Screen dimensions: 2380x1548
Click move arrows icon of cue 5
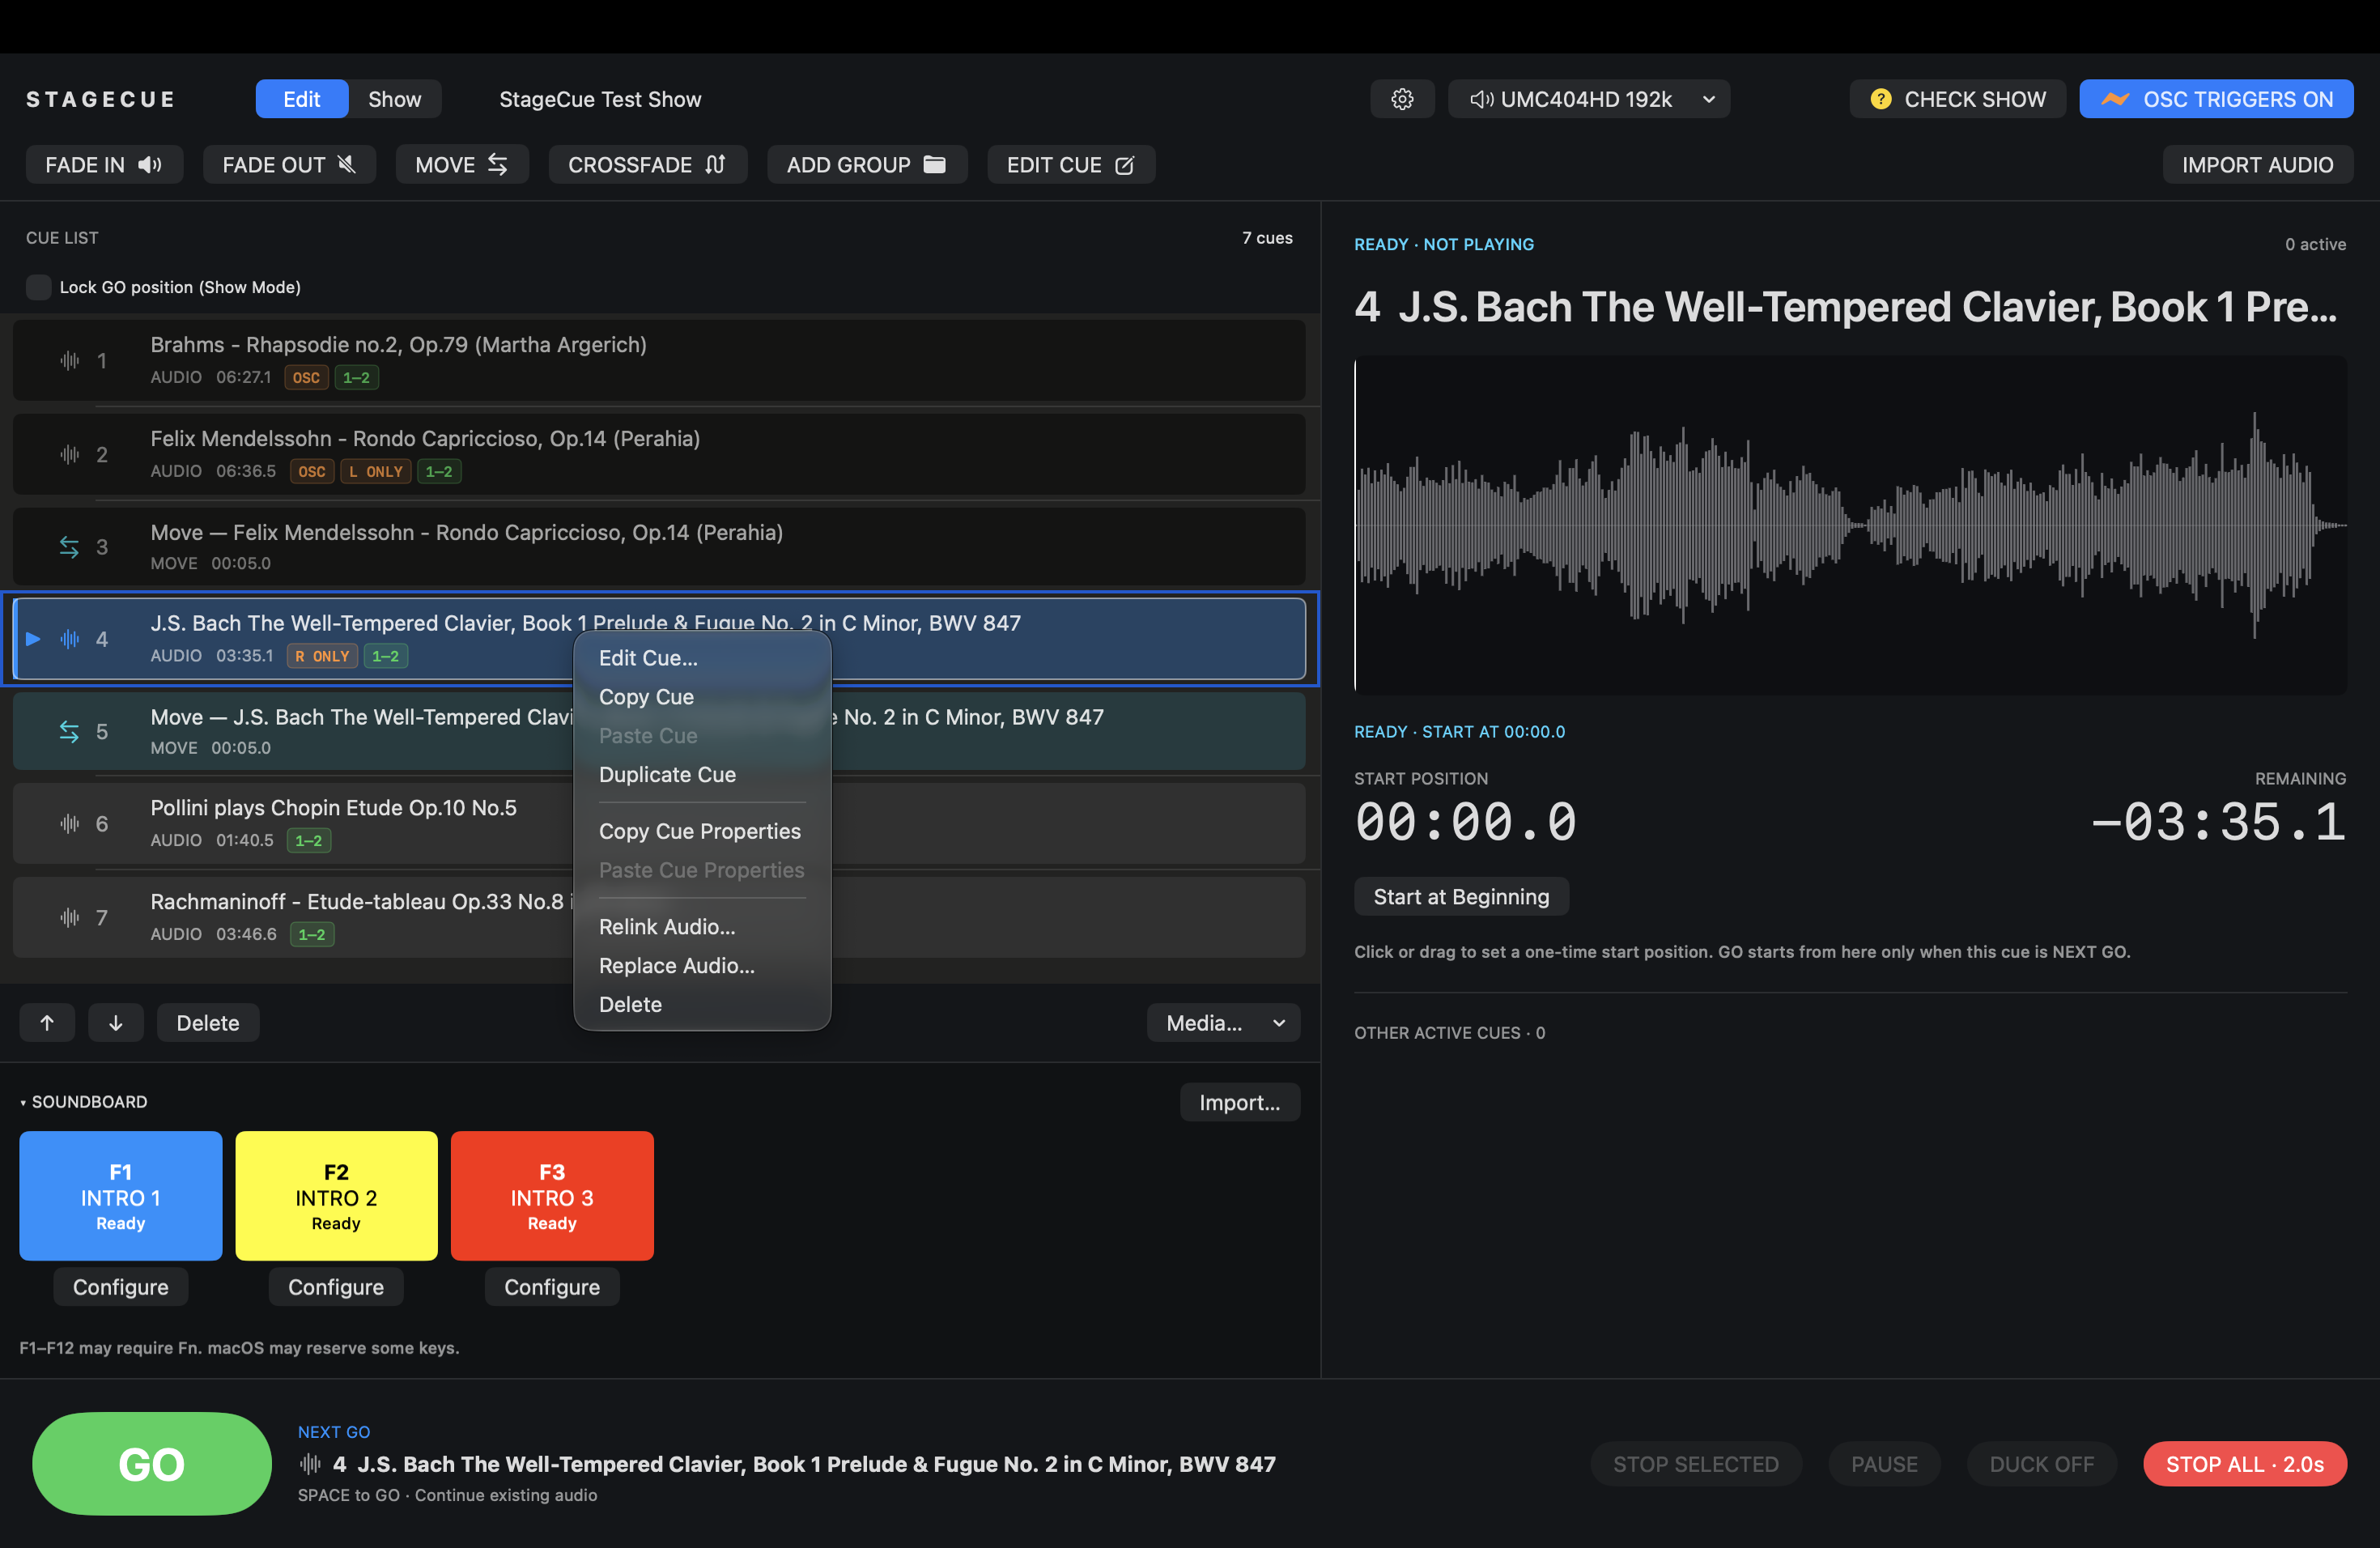point(69,732)
